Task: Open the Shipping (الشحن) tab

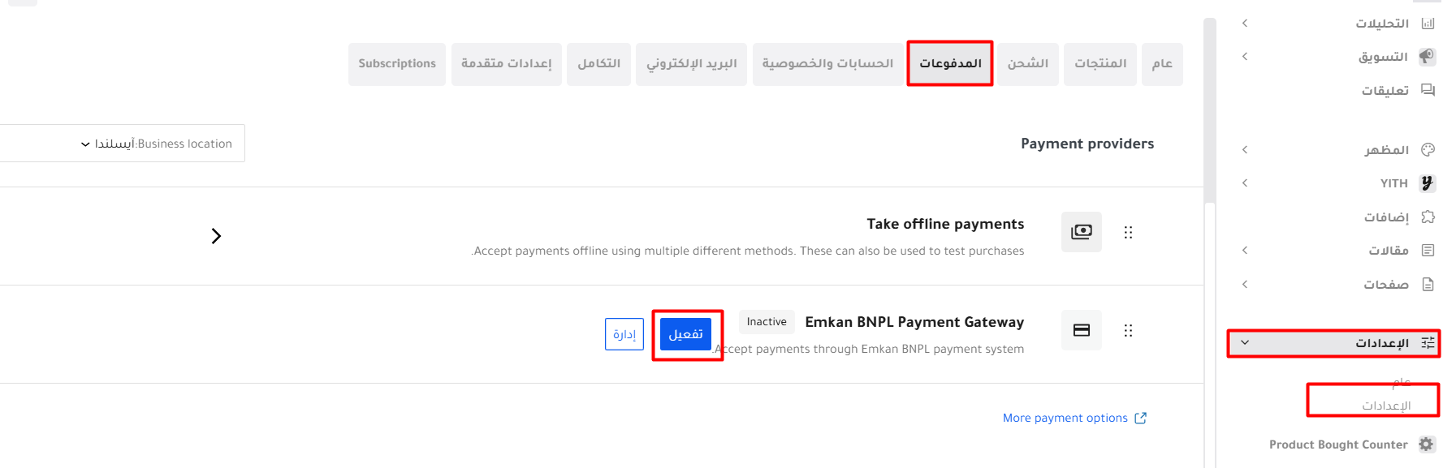Action: 1027,64
